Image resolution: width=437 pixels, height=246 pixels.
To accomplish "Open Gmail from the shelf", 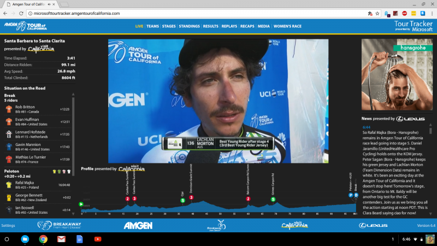I will (61, 239).
